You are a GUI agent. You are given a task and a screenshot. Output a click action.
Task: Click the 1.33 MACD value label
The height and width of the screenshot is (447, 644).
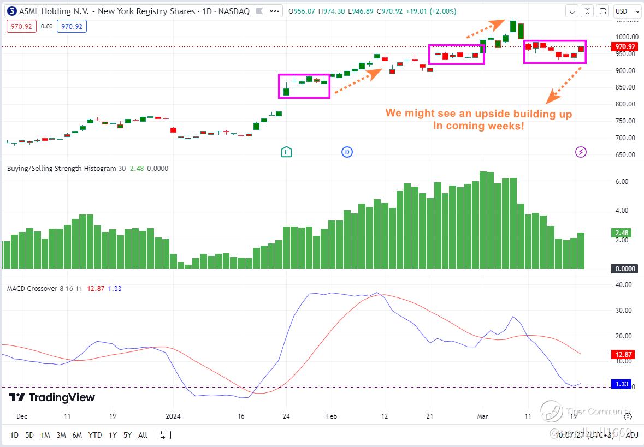[622, 384]
